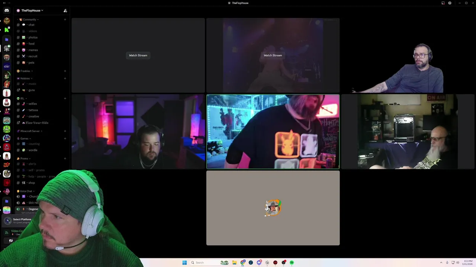Toggle the camera-off video button
This screenshot has height=267, width=476.
[x=11, y=241]
